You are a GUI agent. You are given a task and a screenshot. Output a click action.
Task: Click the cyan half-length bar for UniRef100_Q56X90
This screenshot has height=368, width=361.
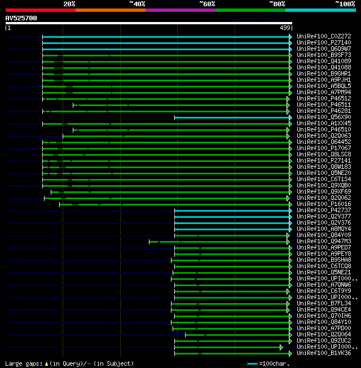(232, 117)
